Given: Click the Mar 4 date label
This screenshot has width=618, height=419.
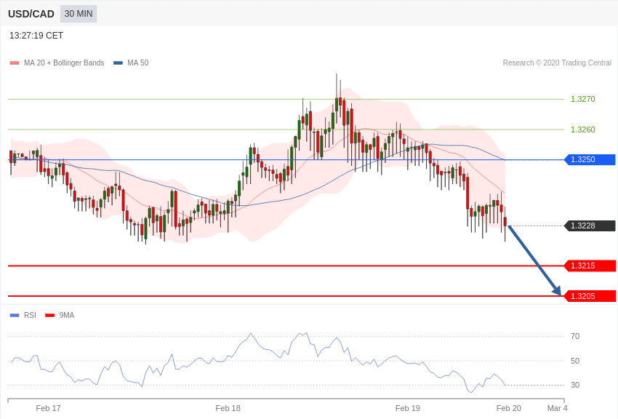Looking at the screenshot, I should [x=558, y=408].
